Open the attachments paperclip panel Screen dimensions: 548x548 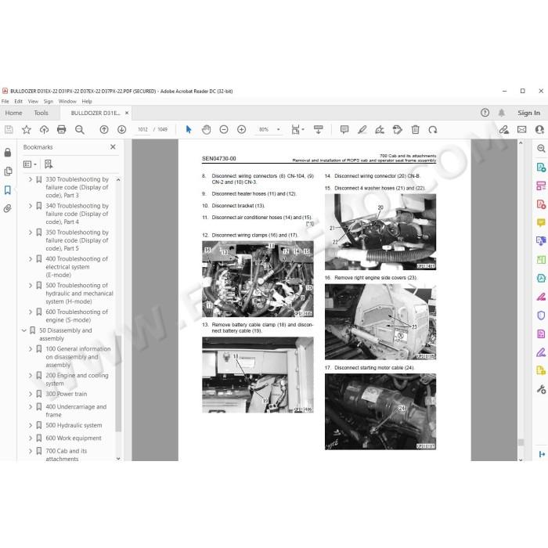pyautogui.click(x=8, y=209)
